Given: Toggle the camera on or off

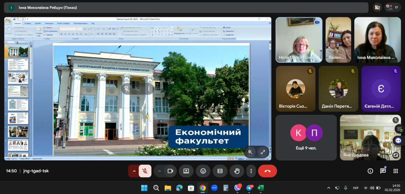Looking at the screenshot, I should (170, 171).
